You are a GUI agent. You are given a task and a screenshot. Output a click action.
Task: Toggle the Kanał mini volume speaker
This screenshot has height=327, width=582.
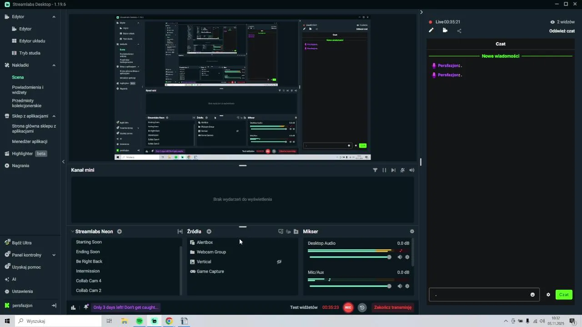412,170
